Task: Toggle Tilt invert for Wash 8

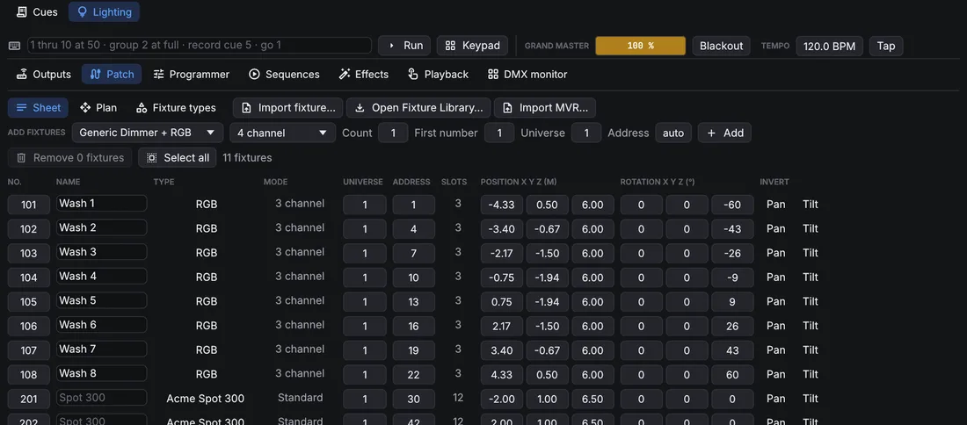Action: (811, 374)
